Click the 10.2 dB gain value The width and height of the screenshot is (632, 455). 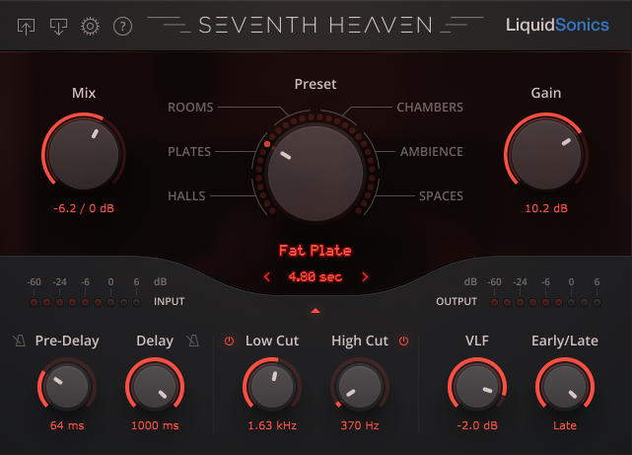pos(546,208)
